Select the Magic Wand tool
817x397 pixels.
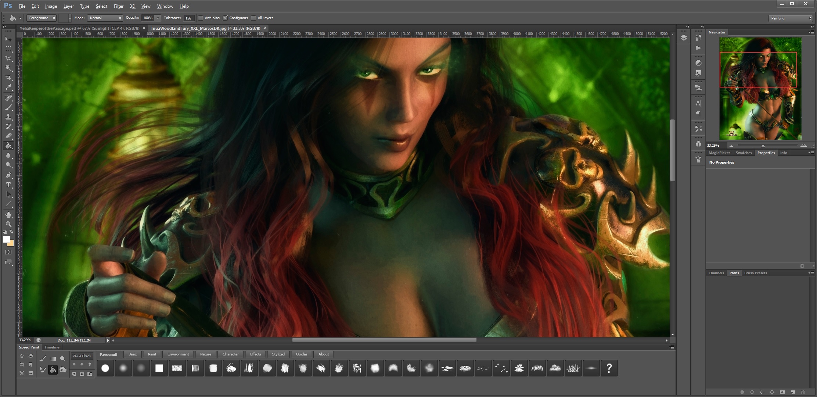click(x=8, y=68)
